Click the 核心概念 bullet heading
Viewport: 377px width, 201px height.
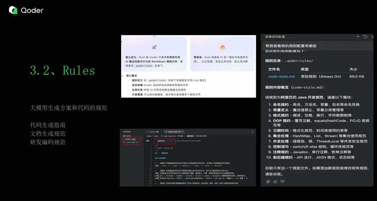[x=131, y=75]
